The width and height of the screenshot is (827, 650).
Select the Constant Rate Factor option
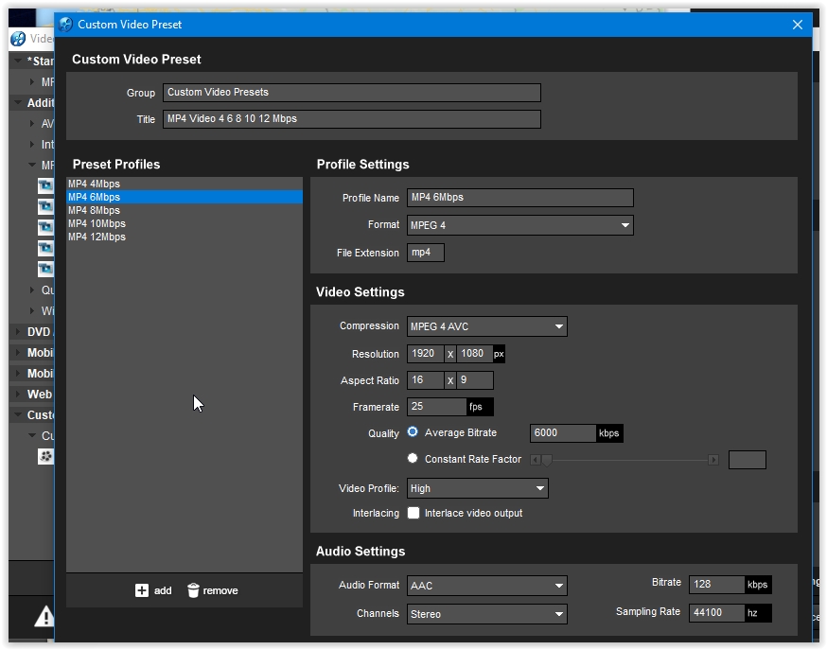coord(413,459)
